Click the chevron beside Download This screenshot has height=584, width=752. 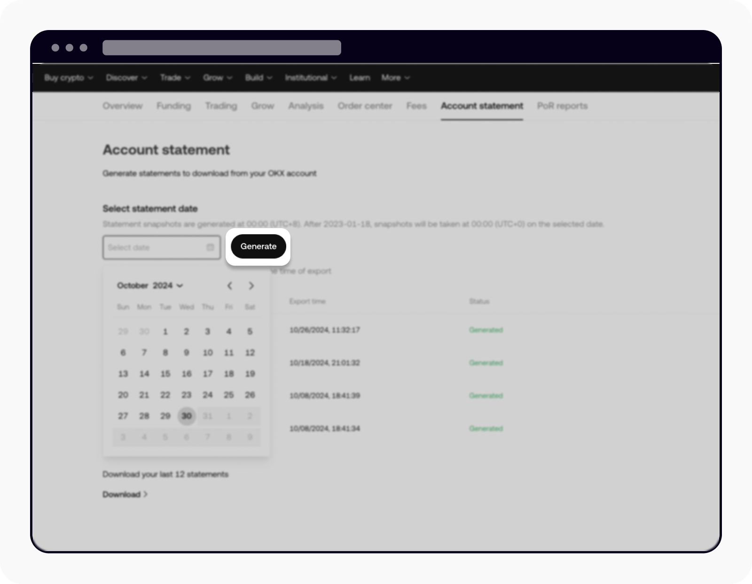pos(146,494)
